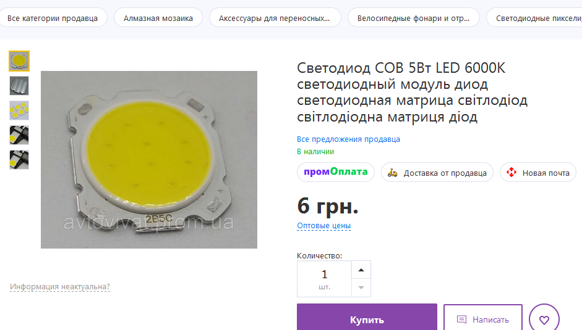Open Велосипедные фонари category
The width and height of the screenshot is (582, 330).
pyautogui.click(x=414, y=18)
